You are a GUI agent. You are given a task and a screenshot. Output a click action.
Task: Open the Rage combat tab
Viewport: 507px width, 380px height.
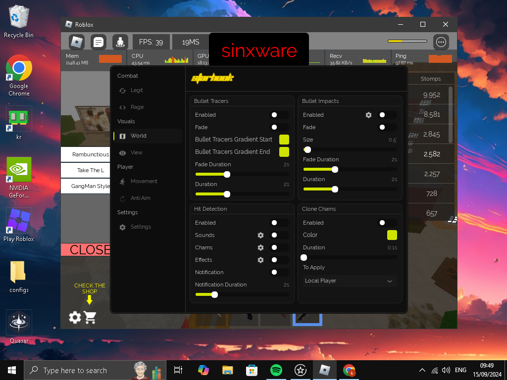click(x=148, y=107)
